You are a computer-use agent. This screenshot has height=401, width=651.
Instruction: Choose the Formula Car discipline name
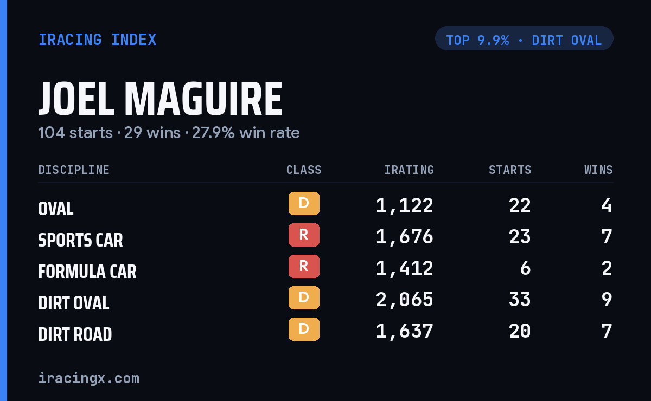pyautogui.click(x=87, y=271)
